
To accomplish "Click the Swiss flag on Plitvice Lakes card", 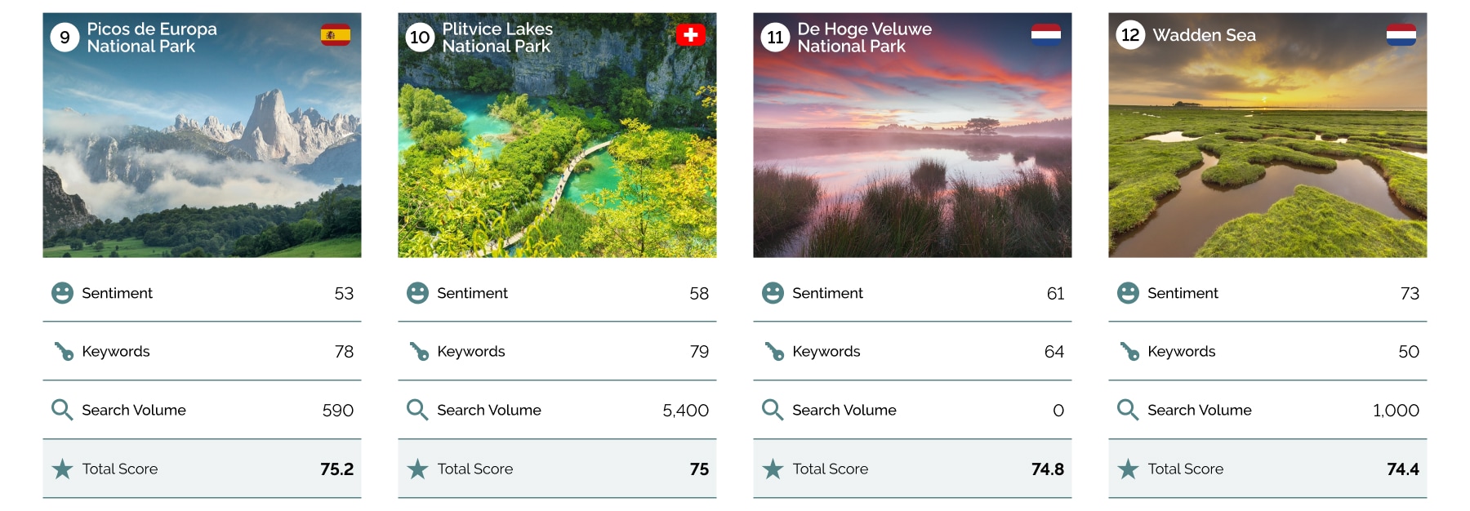I will 690,35.
